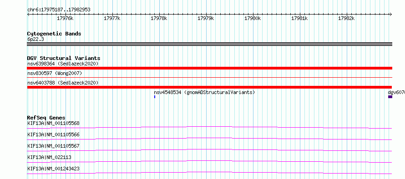Click the DGV Structural Variants track title

(x=64, y=58)
